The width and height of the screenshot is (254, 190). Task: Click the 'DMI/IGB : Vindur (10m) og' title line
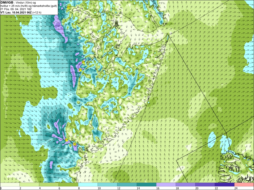[x=18, y=3]
